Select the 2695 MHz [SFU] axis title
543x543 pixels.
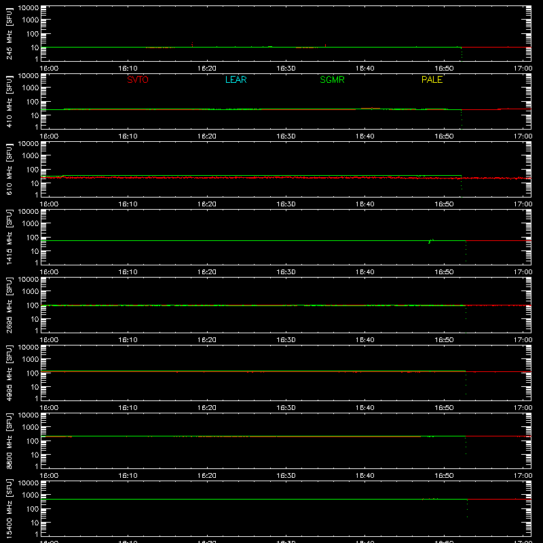coord(9,305)
